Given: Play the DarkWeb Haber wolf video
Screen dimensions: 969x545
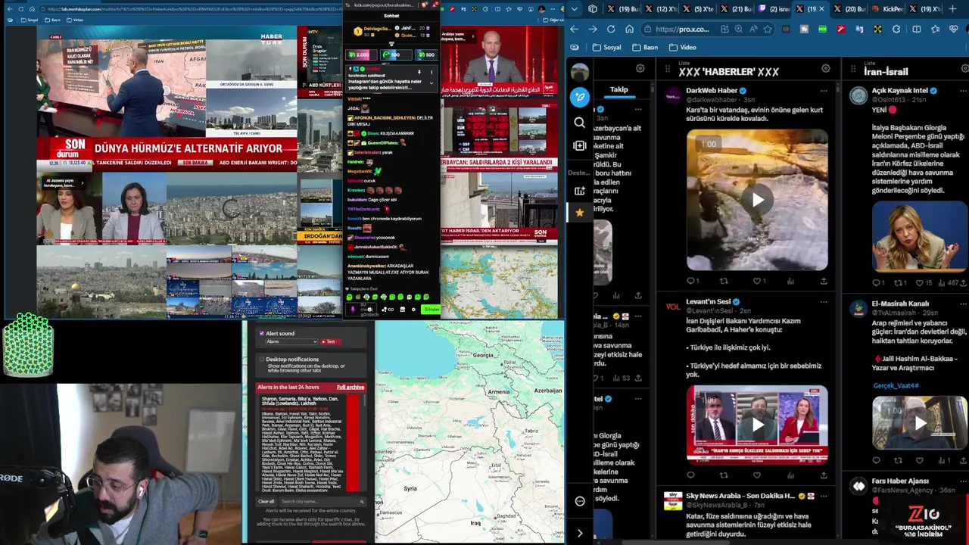Looking at the screenshot, I should click(x=757, y=200).
